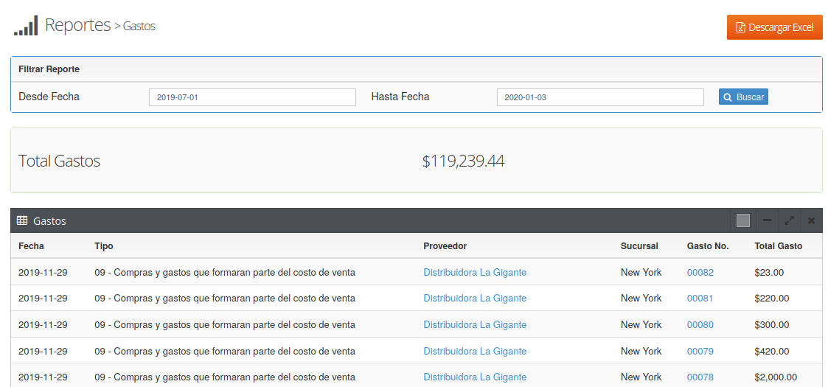Click the Reportes bar chart icon
The width and height of the screenshot is (828, 387).
coord(26,26)
